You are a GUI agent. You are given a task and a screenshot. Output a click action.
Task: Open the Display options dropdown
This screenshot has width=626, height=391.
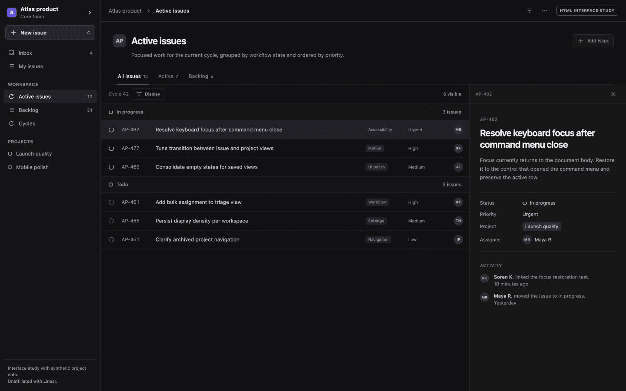(148, 94)
